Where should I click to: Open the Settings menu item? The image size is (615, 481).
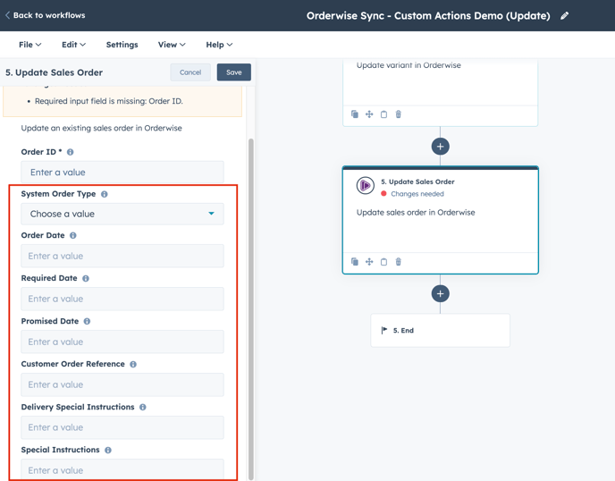[x=122, y=45]
